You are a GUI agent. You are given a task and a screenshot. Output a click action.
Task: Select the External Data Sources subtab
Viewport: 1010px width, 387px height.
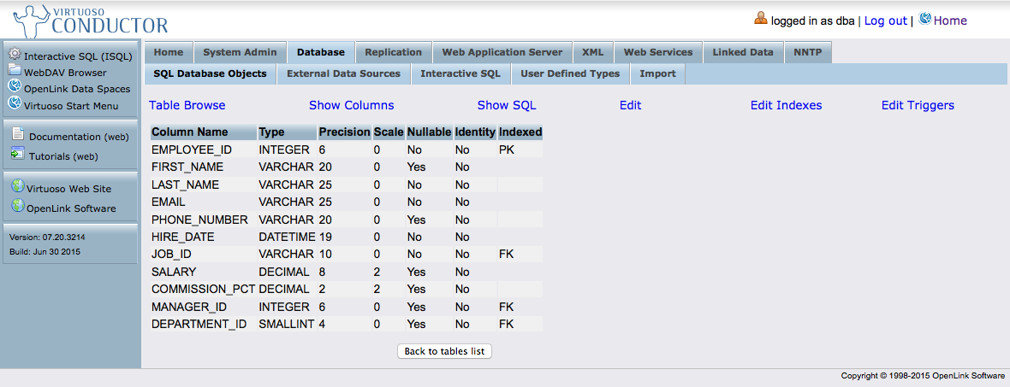pyautogui.click(x=343, y=73)
